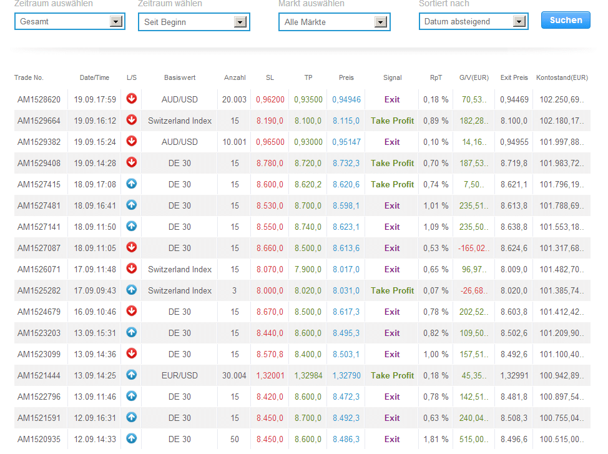Open the Datum absteigend sort dropdown
The height and width of the screenshot is (454, 608).
(x=474, y=22)
